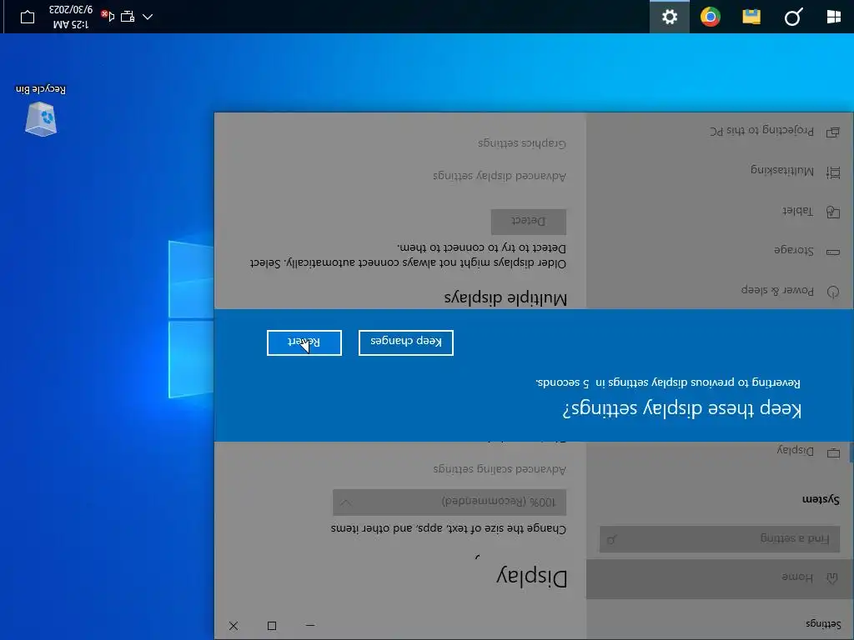The width and height of the screenshot is (854, 640).
Task: Select Home in Settings sidebar
Action: [720, 578]
